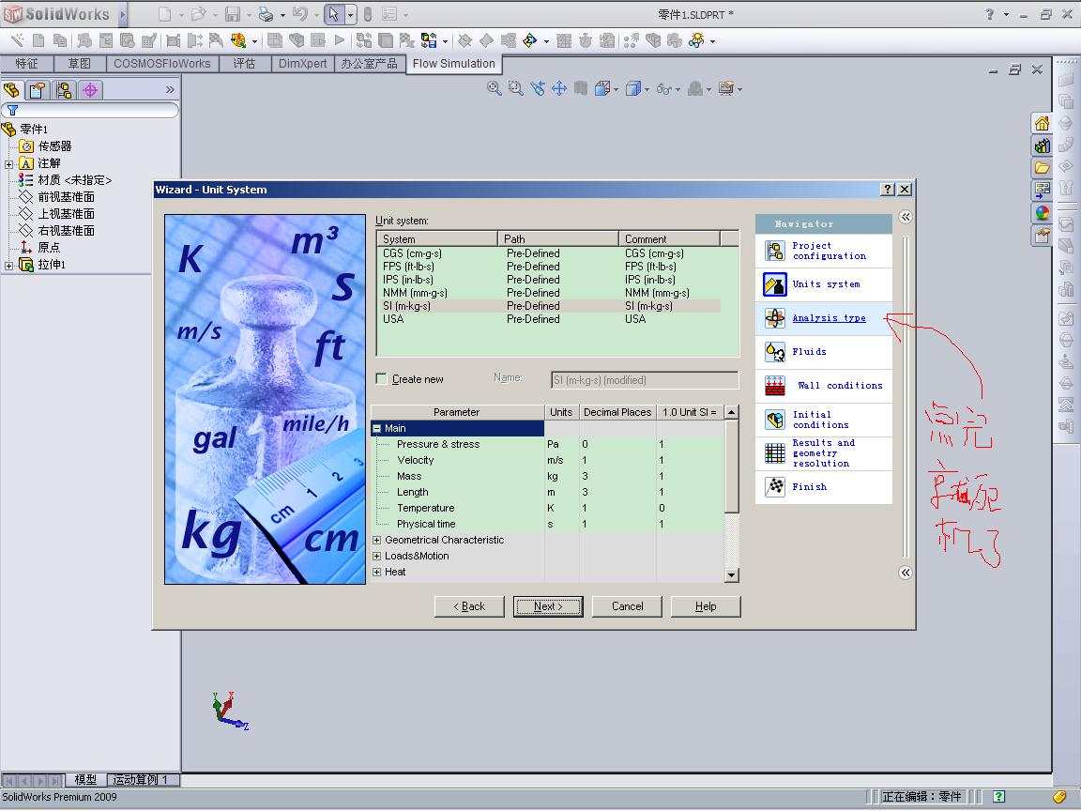Select the 前视基准面 plane in tree
1081x811 pixels.
click(67, 196)
